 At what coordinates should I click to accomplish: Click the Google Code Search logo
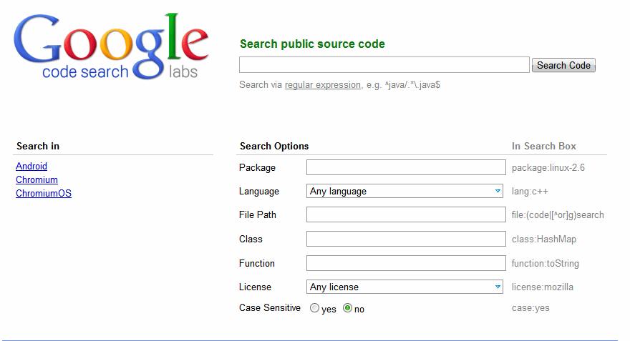[x=111, y=46]
